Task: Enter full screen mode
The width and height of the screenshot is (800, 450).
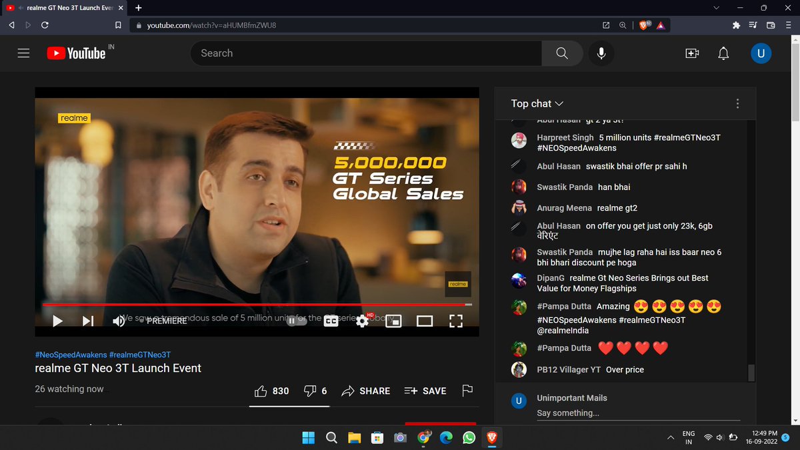Action: [x=455, y=321]
